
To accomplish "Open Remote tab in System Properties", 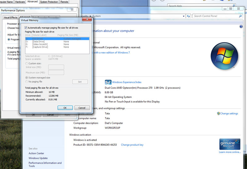I will click(64, 2).
